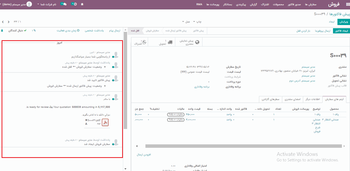Click the باز کردن قفل button
Viewport: 350px width, 171px height.
303,31
